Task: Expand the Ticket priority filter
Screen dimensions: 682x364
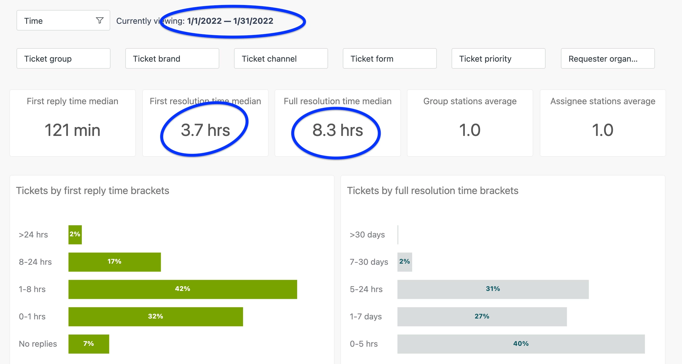Action: point(498,59)
